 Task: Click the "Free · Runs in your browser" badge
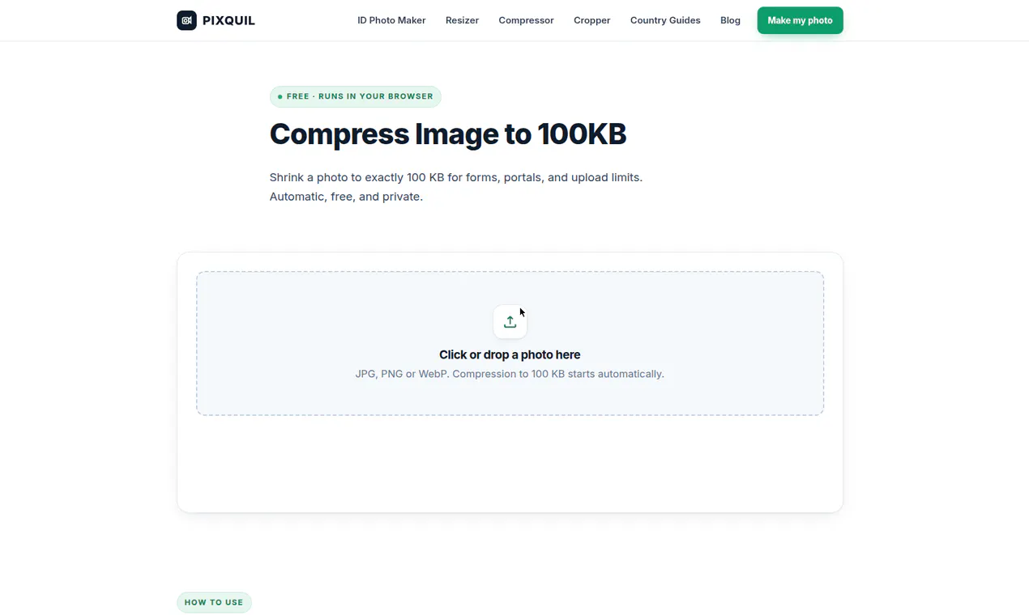(x=355, y=96)
